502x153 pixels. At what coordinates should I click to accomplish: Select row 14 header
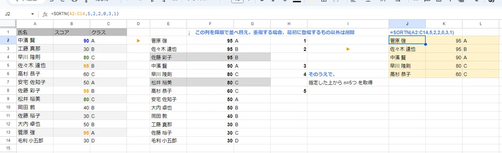click(8, 140)
